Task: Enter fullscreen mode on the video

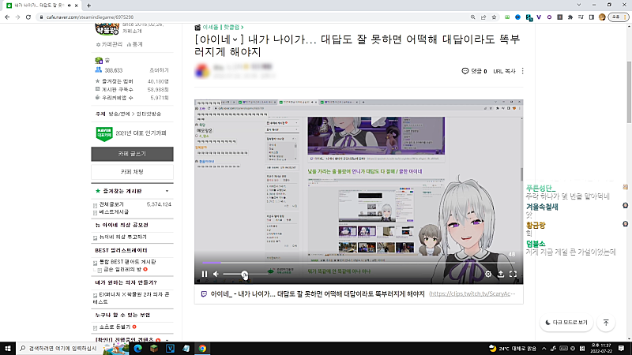Action: (x=513, y=275)
